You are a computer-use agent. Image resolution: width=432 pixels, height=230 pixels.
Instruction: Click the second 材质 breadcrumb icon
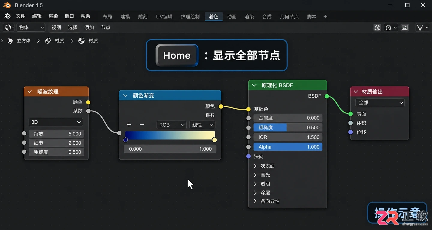pos(81,41)
